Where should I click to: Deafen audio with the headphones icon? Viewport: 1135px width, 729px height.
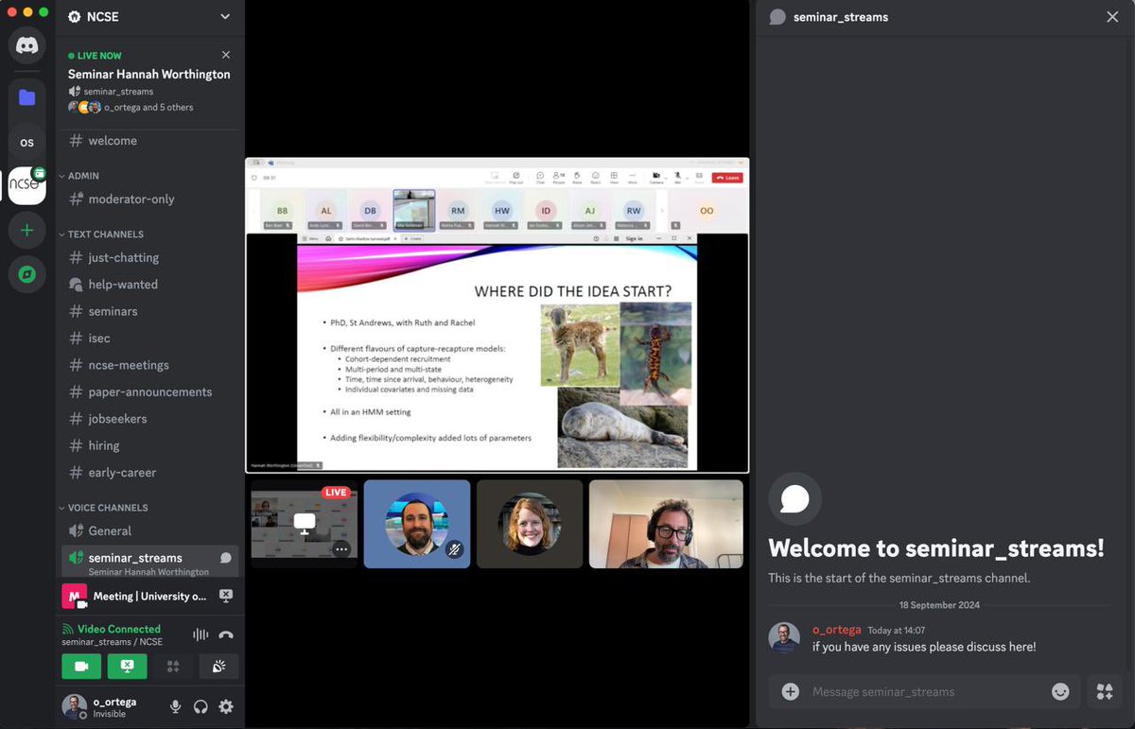pyautogui.click(x=201, y=706)
